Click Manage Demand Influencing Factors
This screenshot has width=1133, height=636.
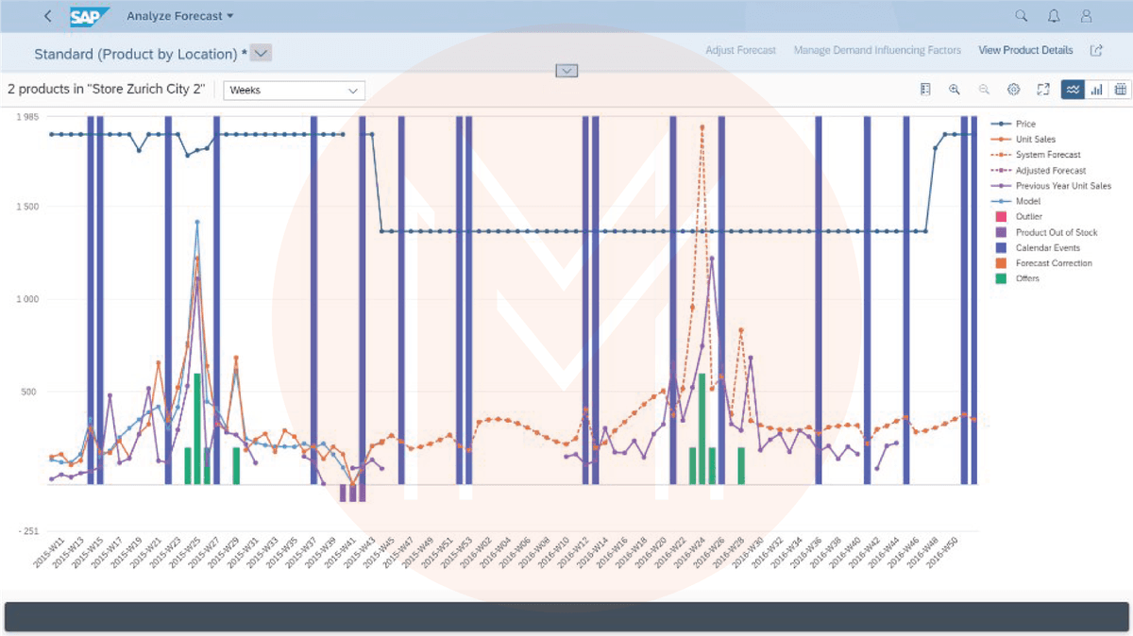point(877,50)
